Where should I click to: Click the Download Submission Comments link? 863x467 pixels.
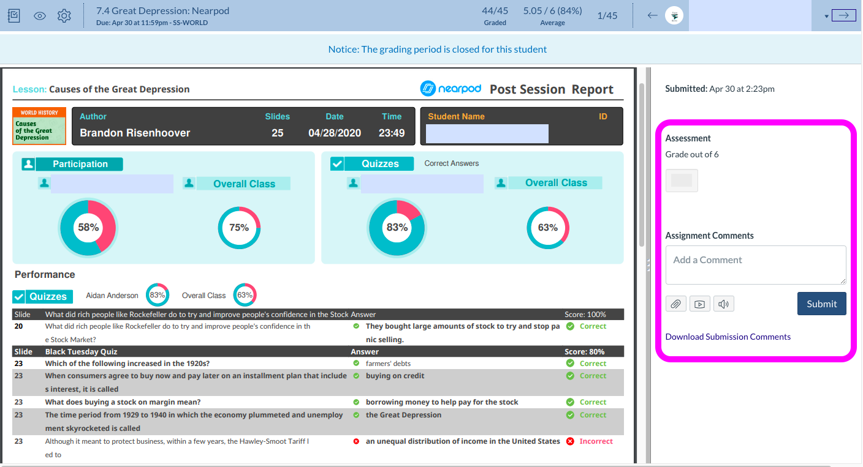pyautogui.click(x=728, y=336)
